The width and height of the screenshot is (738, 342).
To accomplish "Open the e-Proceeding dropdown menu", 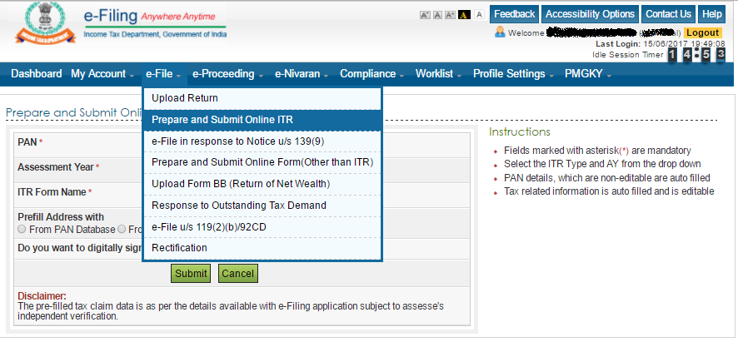I will 227,74.
